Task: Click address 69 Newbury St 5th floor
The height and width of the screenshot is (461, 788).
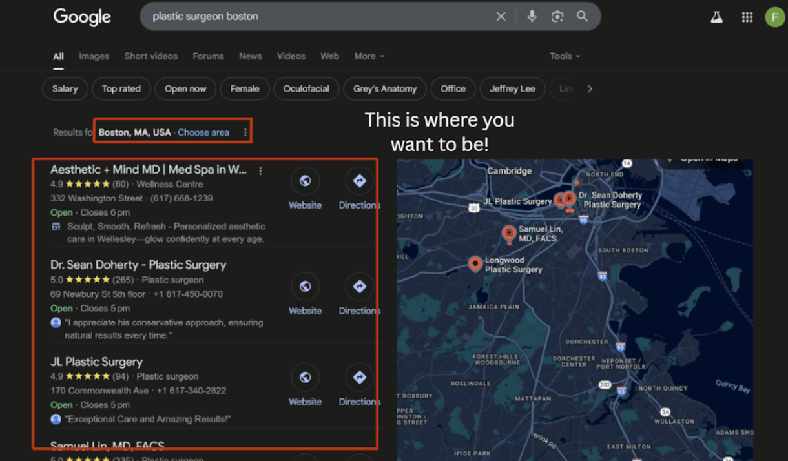Action: (98, 294)
